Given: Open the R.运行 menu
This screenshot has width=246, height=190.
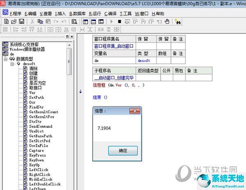Looking at the screenshot, I should click(95, 14).
